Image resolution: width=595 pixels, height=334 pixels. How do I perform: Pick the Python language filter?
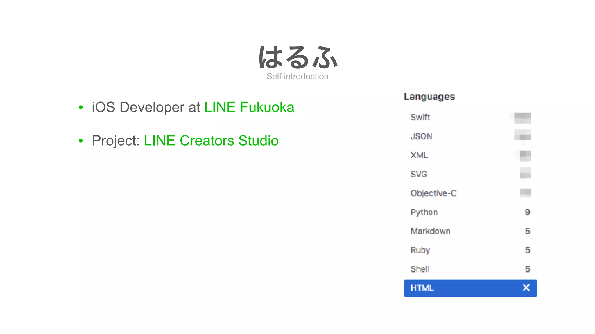tap(470, 212)
